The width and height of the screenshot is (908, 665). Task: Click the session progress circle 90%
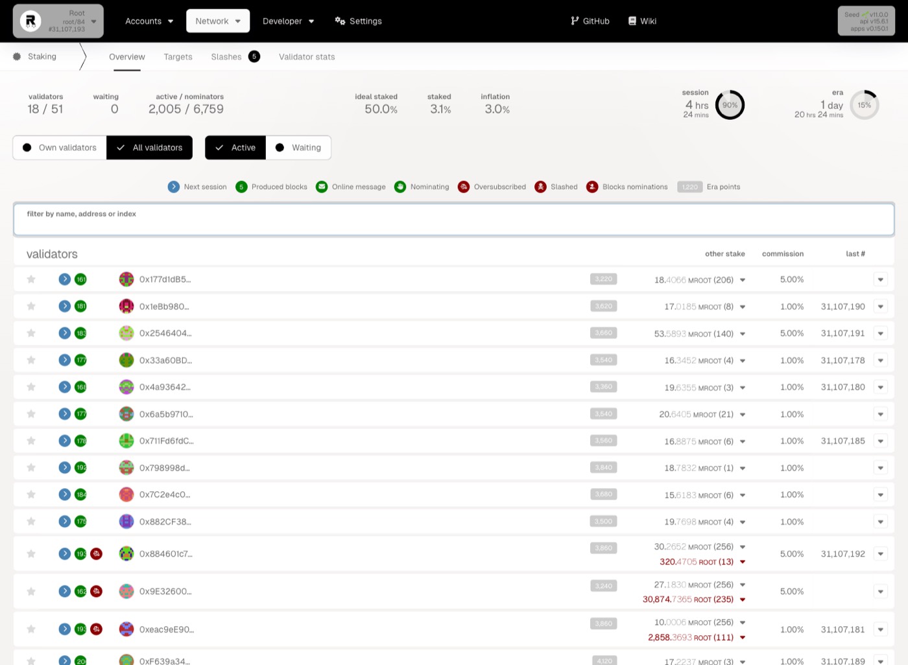[730, 105]
